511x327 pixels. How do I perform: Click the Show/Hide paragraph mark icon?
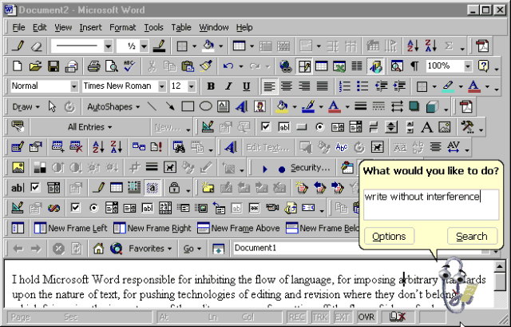[414, 66]
